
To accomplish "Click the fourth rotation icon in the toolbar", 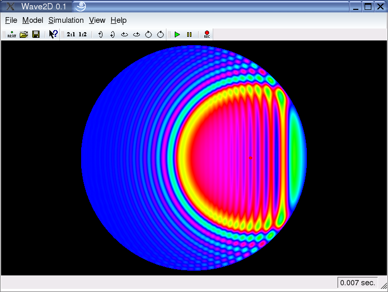I will click(136, 35).
